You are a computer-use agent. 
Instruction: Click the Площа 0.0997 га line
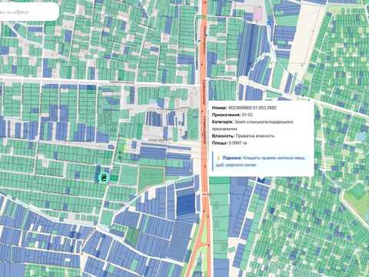[x=229, y=143]
